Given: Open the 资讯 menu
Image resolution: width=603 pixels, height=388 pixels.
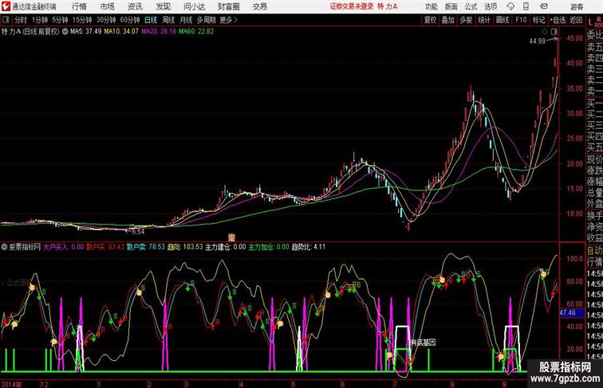Looking at the screenshot, I should pos(135,6).
